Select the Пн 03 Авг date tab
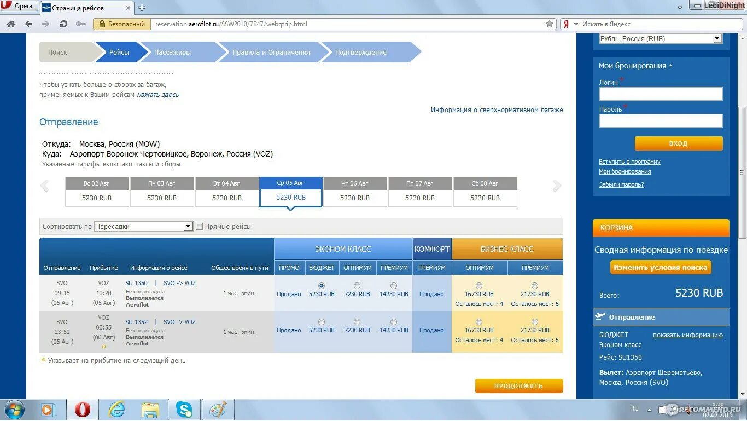 tap(162, 192)
